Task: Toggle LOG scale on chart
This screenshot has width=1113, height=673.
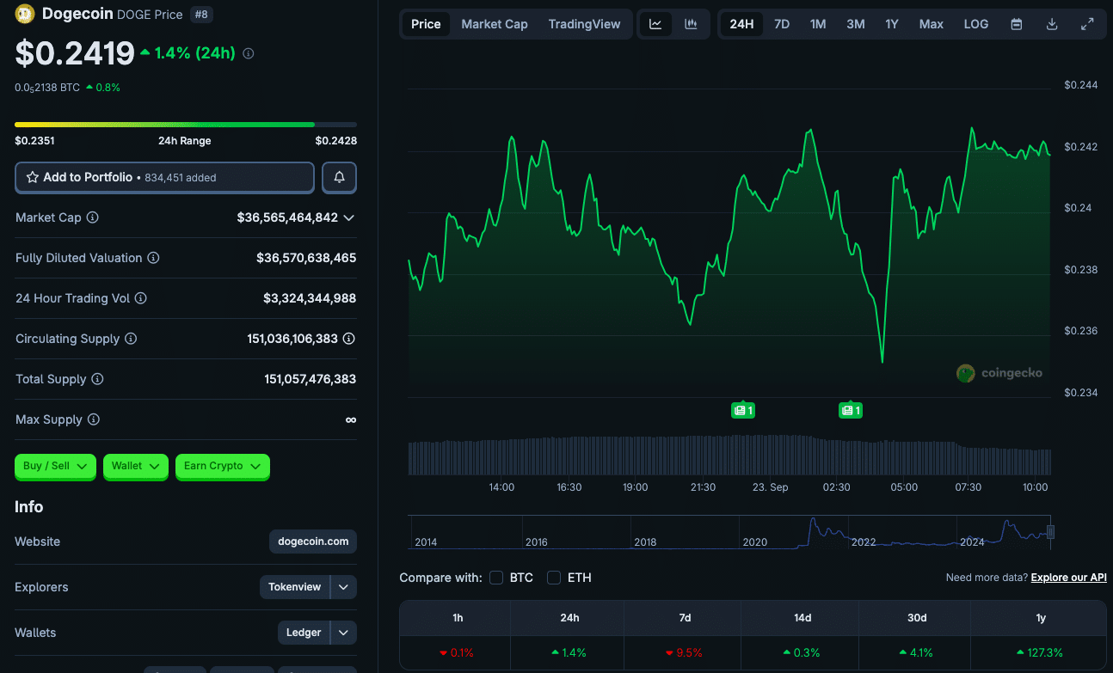Action: click(976, 24)
